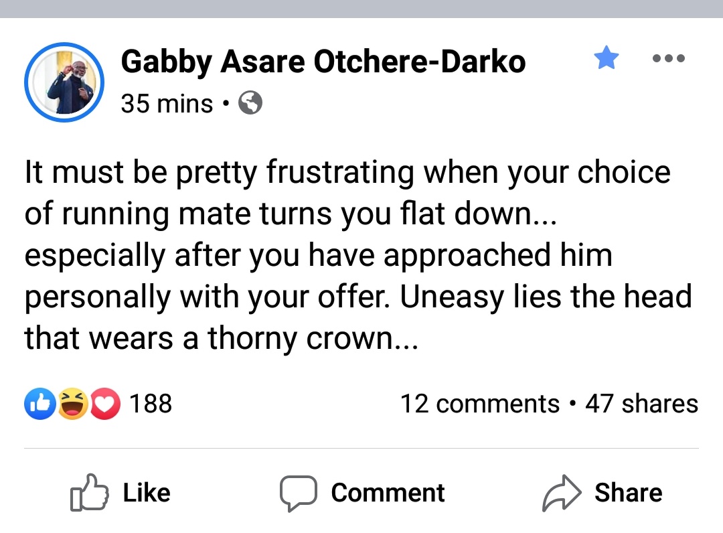Open the 12 comments link

(479, 404)
